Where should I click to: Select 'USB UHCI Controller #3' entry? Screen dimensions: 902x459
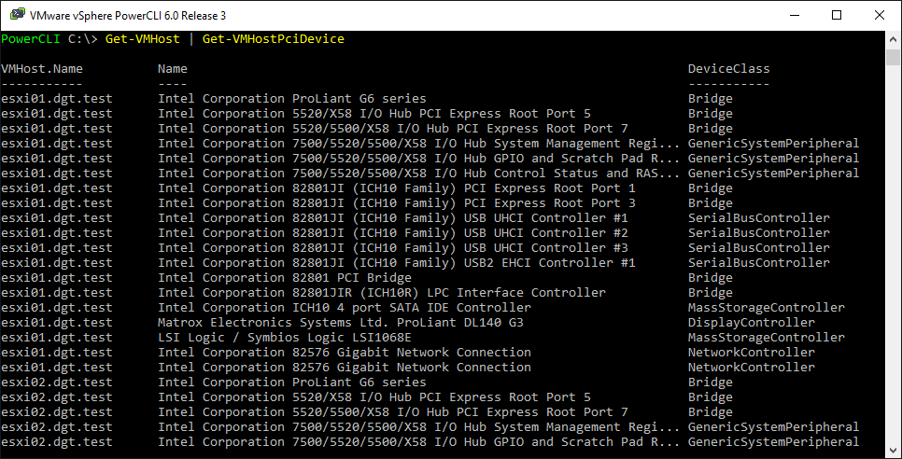click(x=393, y=248)
